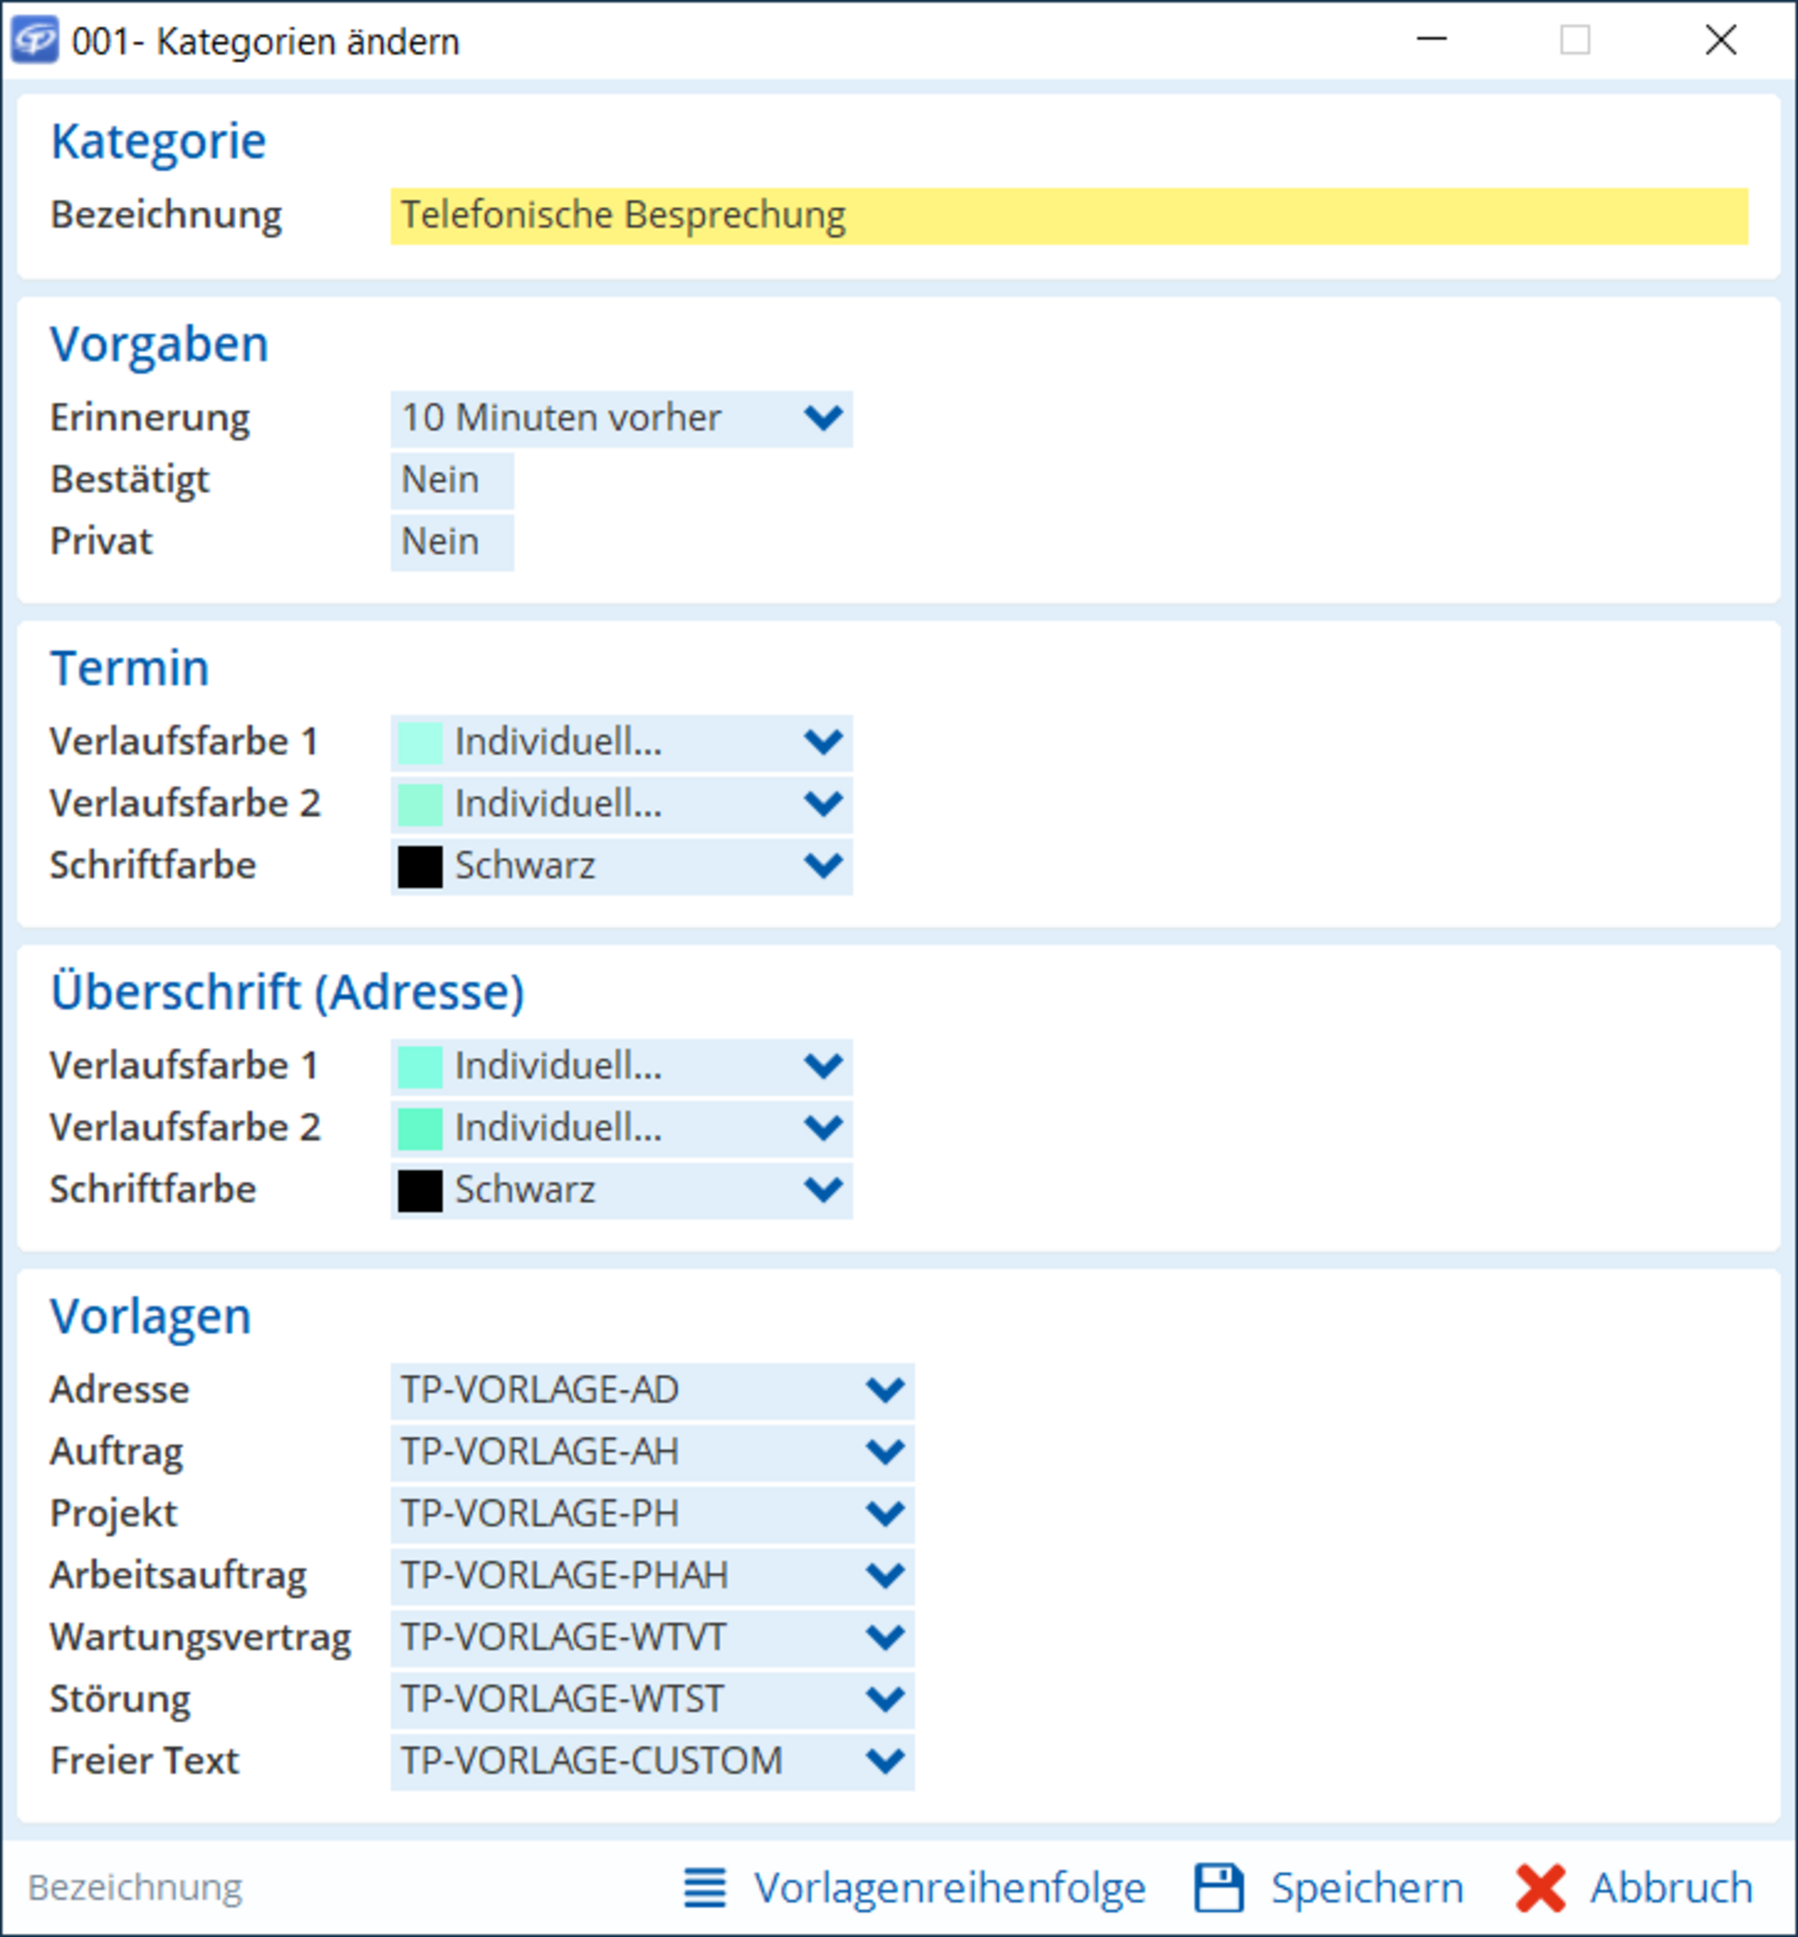
Task: Expand Termin Schriftfarbe dropdown arrow
Action: point(822,865)
